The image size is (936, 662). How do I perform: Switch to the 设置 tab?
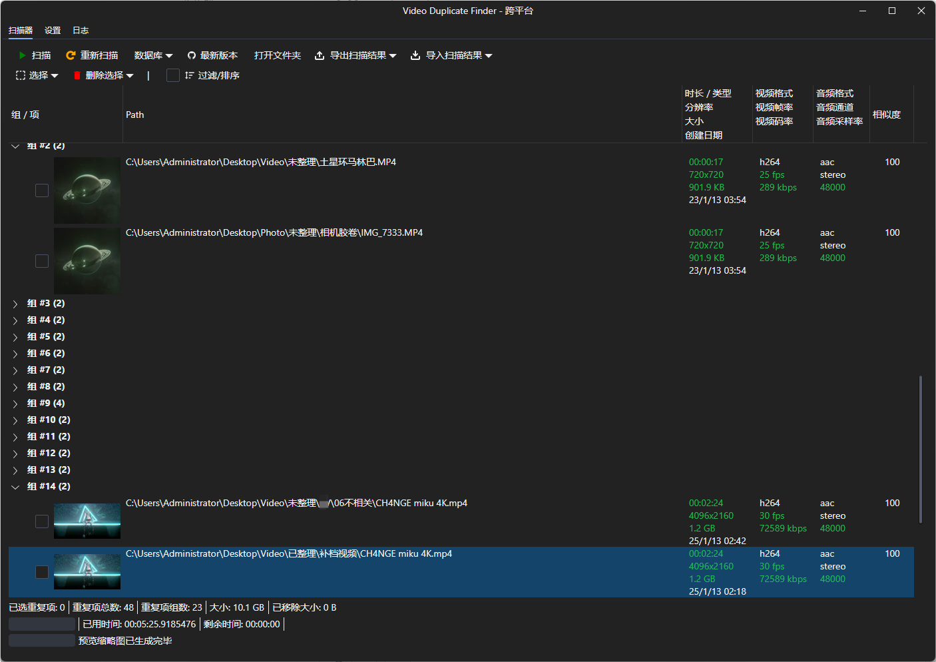53,31
